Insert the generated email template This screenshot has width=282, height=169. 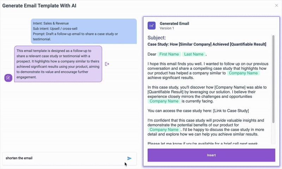point(211,155)
